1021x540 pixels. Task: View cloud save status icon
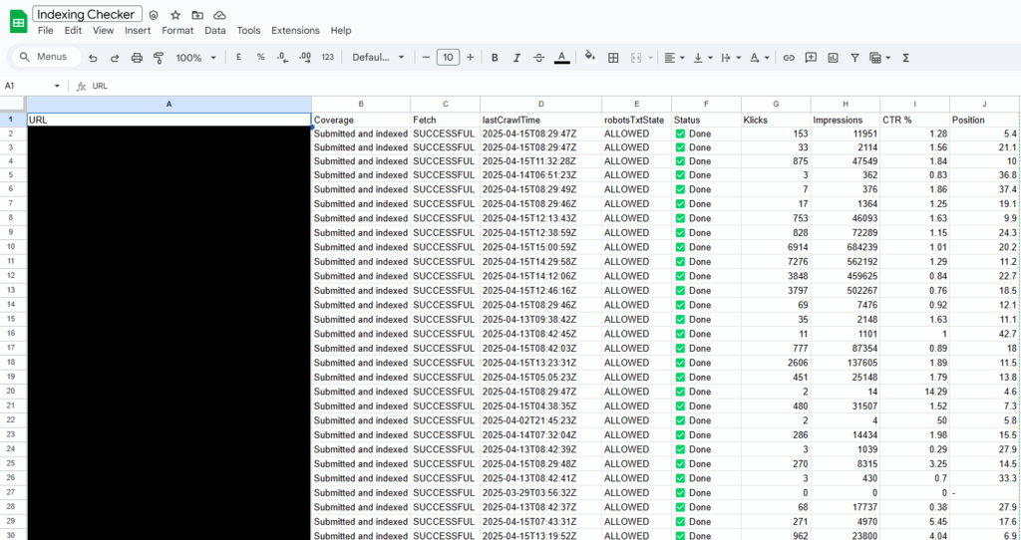[219, 15]
